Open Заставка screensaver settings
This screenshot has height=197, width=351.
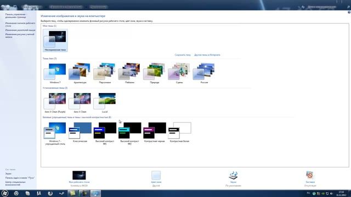[x=310, y=178]
